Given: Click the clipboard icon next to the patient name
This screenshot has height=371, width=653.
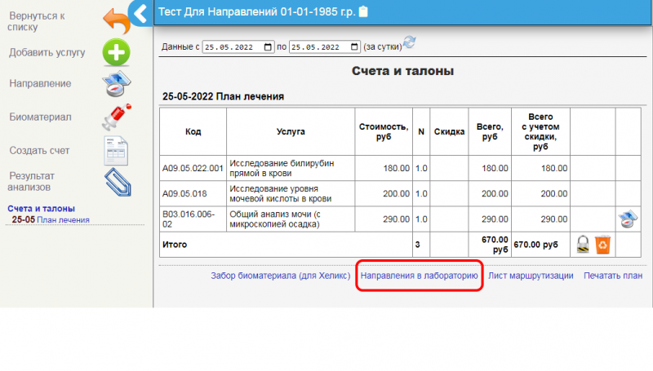Looking at the screenshot, I should [x=363, y=11].
